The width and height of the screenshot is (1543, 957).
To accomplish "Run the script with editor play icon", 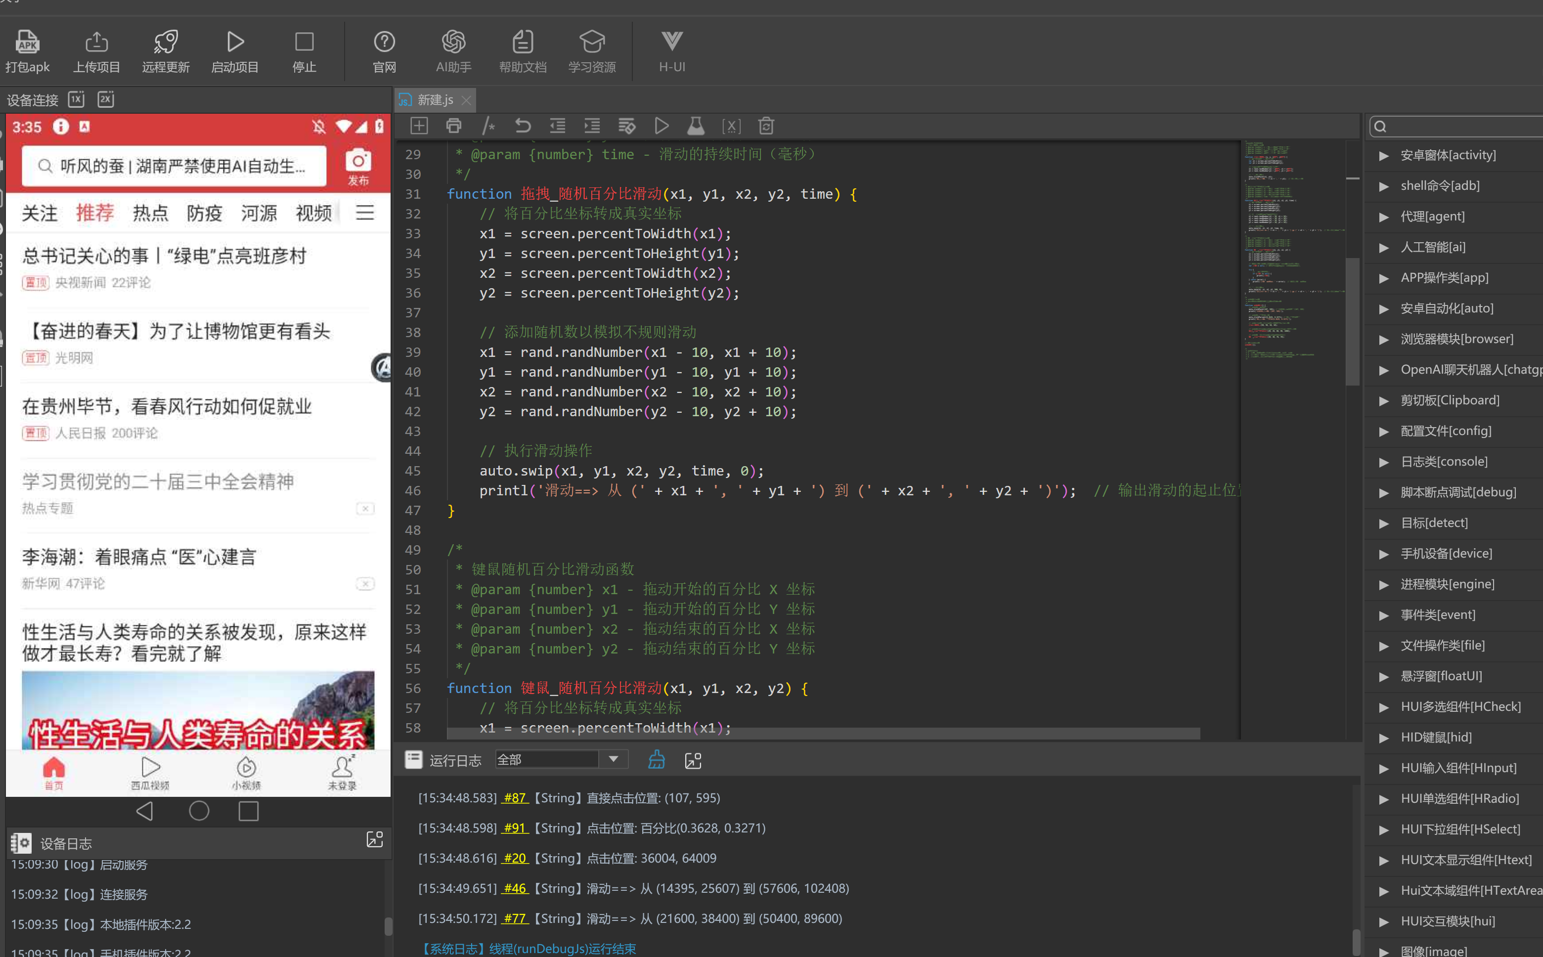I will (661, 126).
